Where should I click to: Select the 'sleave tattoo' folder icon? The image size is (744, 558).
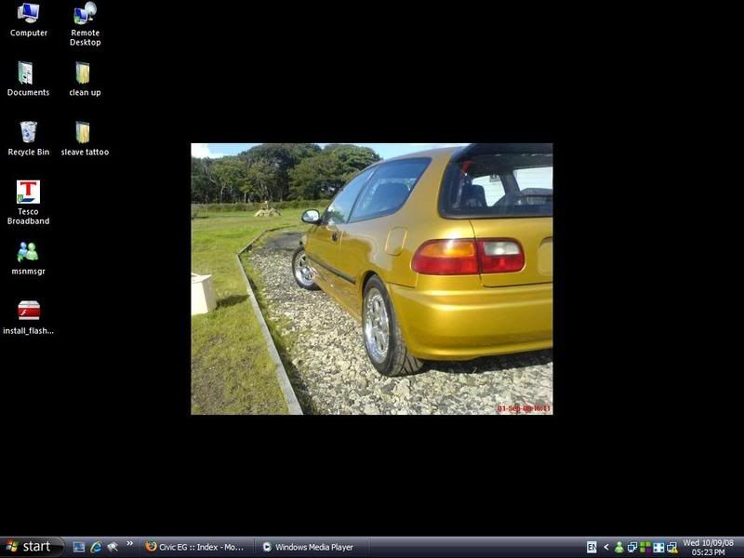click(x=85, y=139)
